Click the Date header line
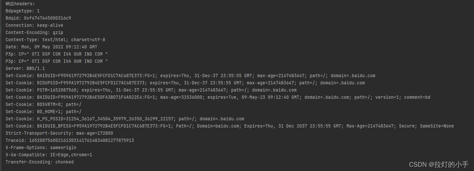Image resolution: width=474 pixels, height=171 pixels. (x=51, y=47)
